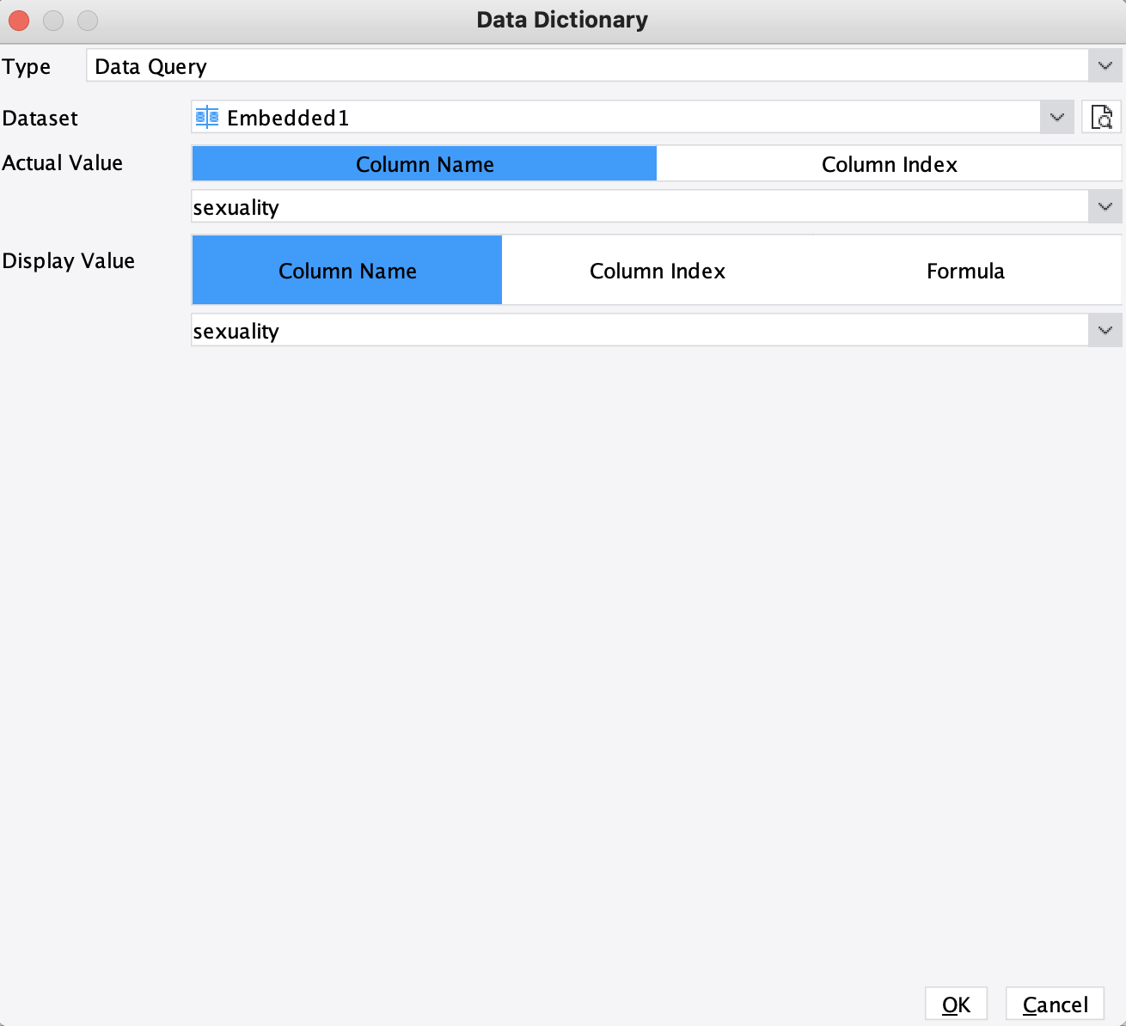1126x1026 pixels.
Task: Close the Data Dictionary window
Action: pyautogui.click(x=19, y=20)
